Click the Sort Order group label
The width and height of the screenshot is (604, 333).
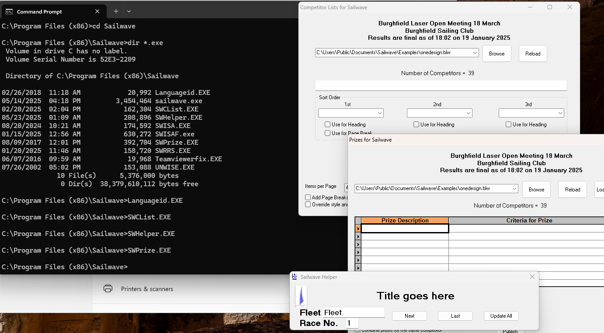(x=330, y=97)
